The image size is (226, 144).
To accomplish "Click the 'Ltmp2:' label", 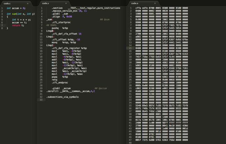I will point(50,45).
